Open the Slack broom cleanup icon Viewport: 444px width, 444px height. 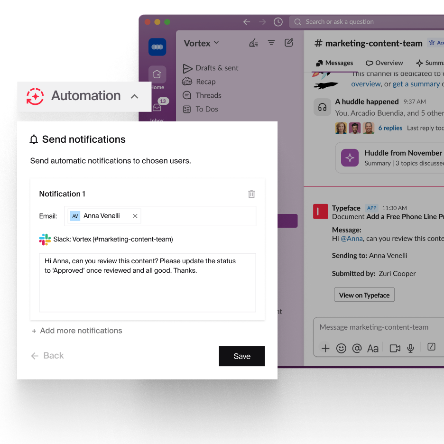(x=253, y=43)
